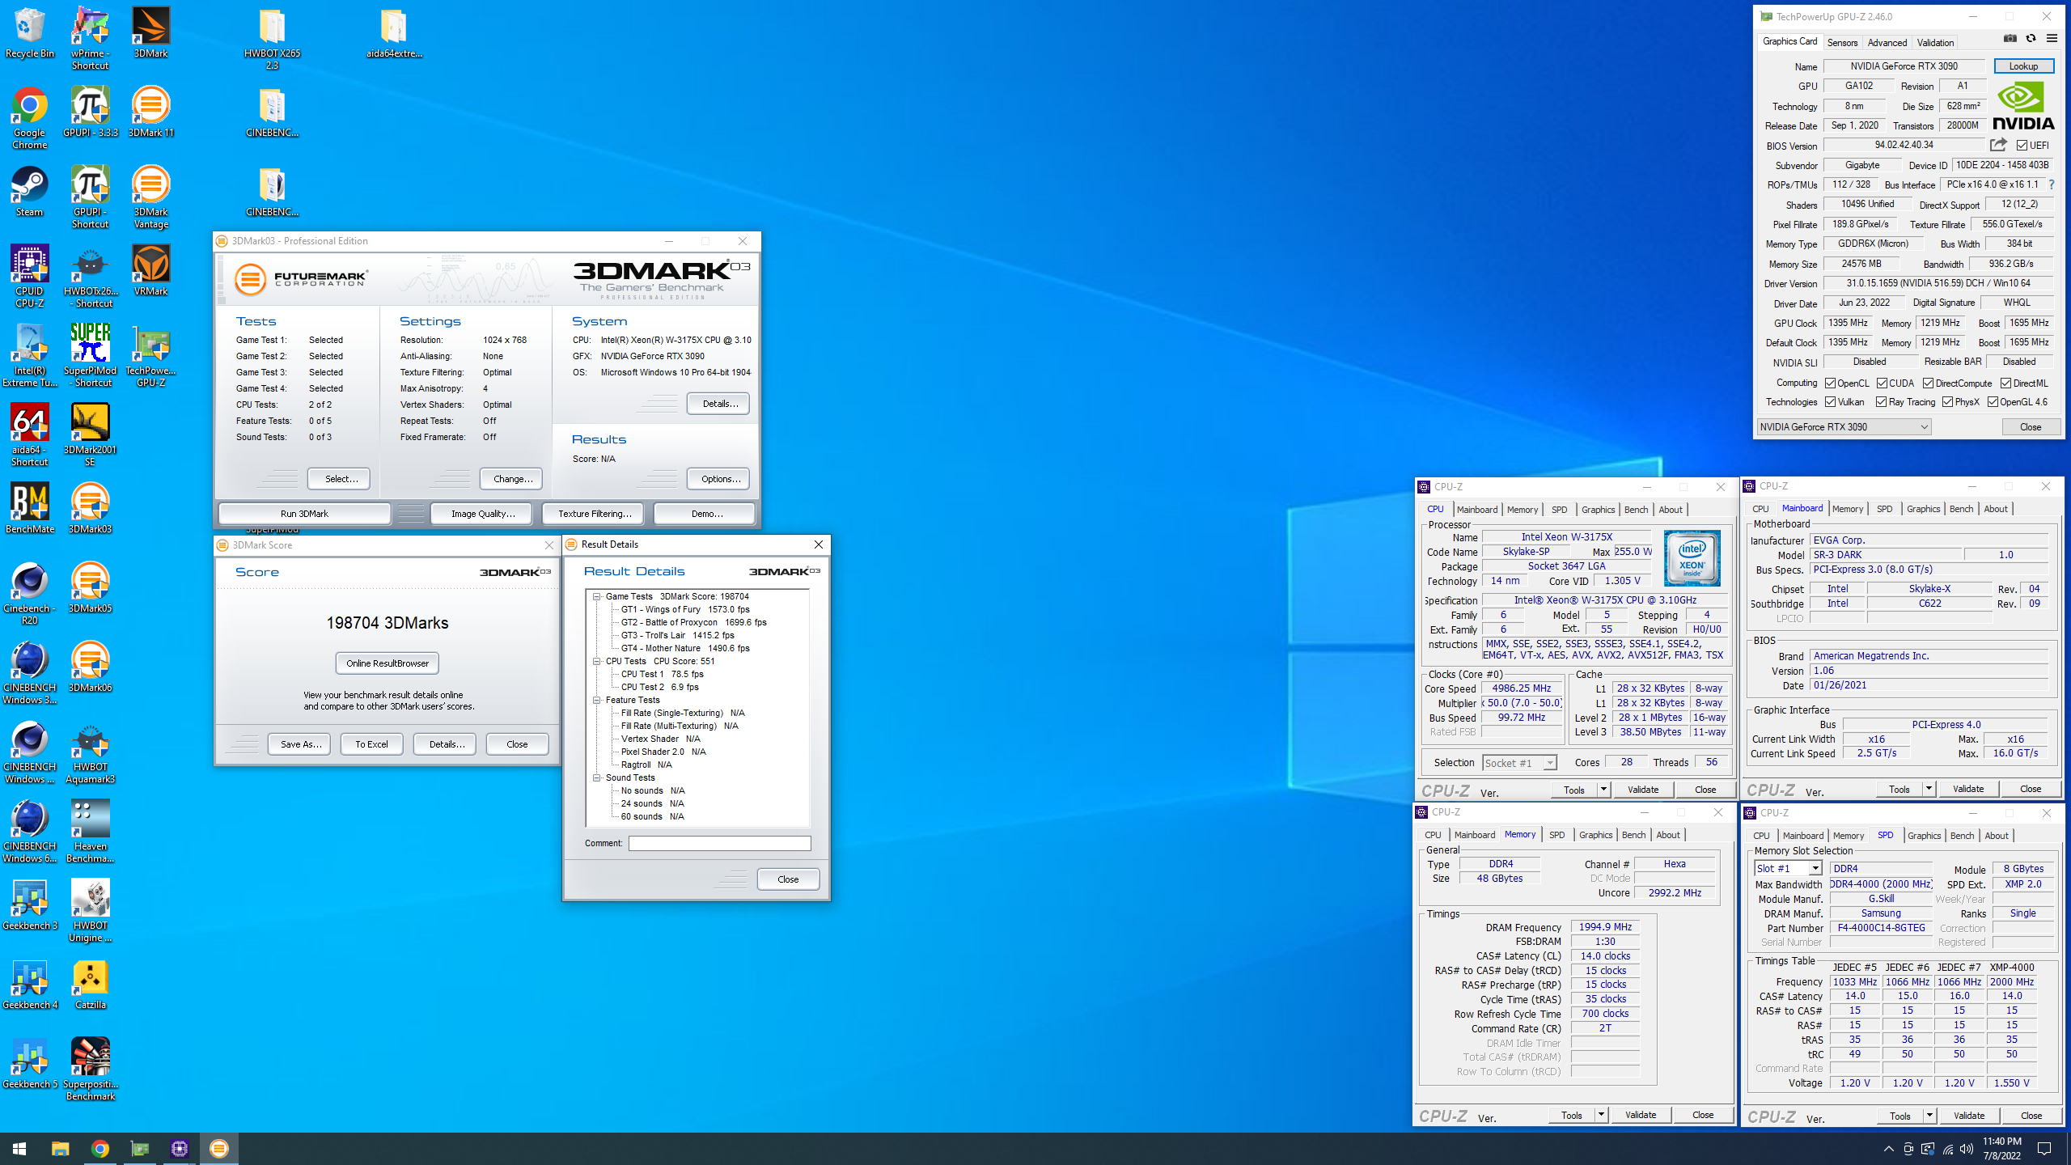Open the Geekbench 5 desktop icon
The width and height of the screenshot is (2071, 1165).
pyautogui.click(x=29, y=1064)
